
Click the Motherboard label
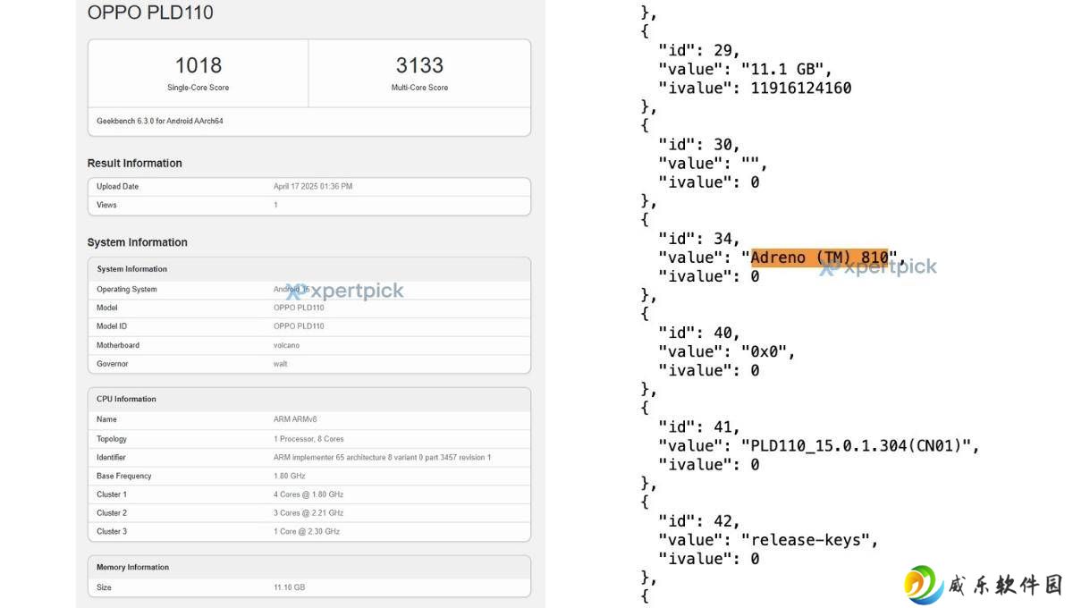(118, 345)
